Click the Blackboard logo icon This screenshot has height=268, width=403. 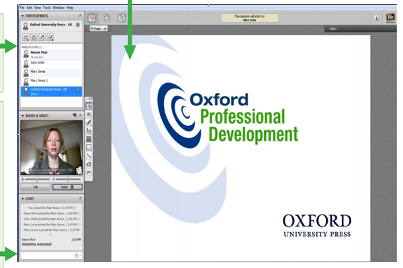(390, 17)
